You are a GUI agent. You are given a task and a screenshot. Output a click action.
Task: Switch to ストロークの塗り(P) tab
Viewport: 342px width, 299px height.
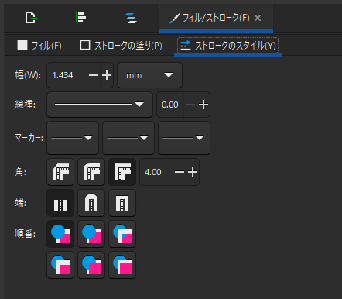121,46
